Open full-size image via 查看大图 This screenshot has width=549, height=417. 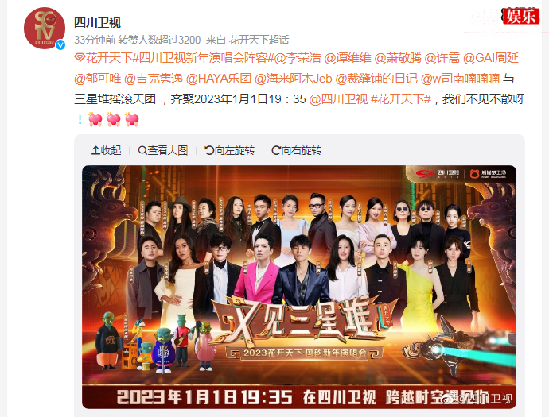point(163,150)
